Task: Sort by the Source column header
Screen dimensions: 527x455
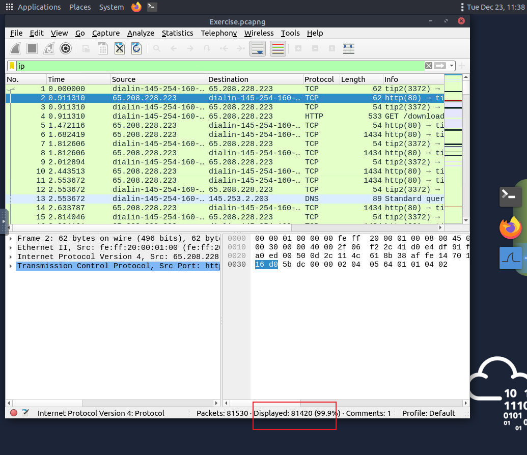Action: [159, 79]
